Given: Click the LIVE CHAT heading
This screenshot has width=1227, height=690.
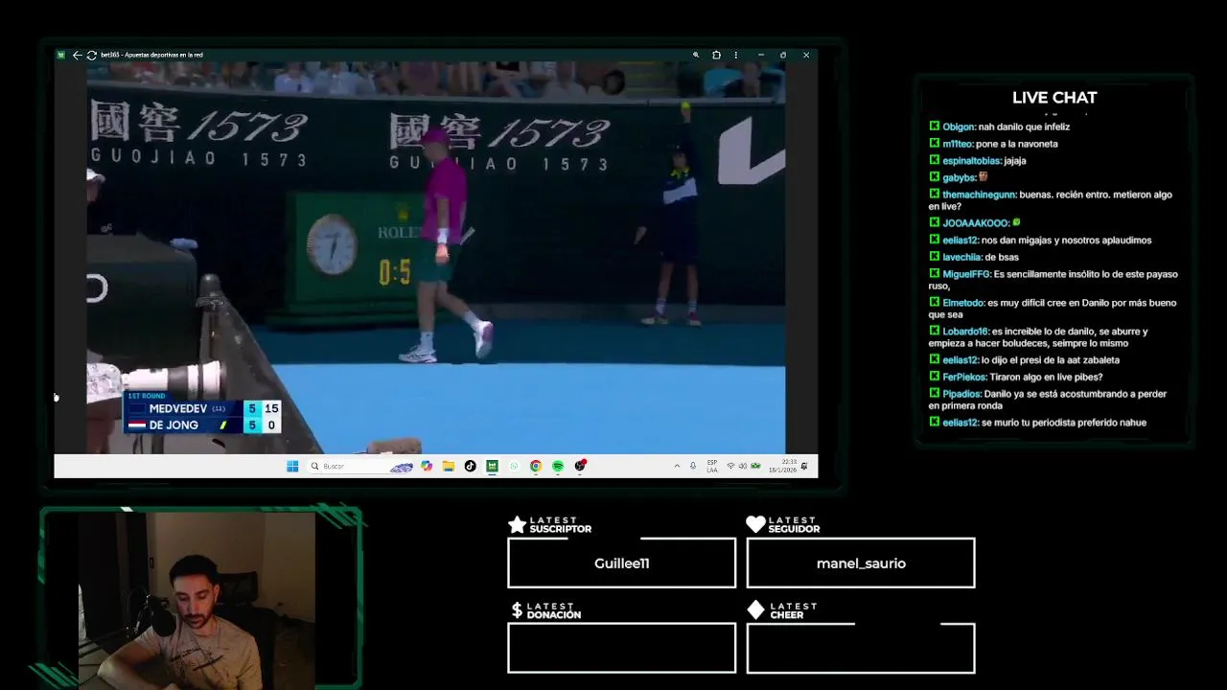Looking at the screenshot, I should tap(1054, 98).
